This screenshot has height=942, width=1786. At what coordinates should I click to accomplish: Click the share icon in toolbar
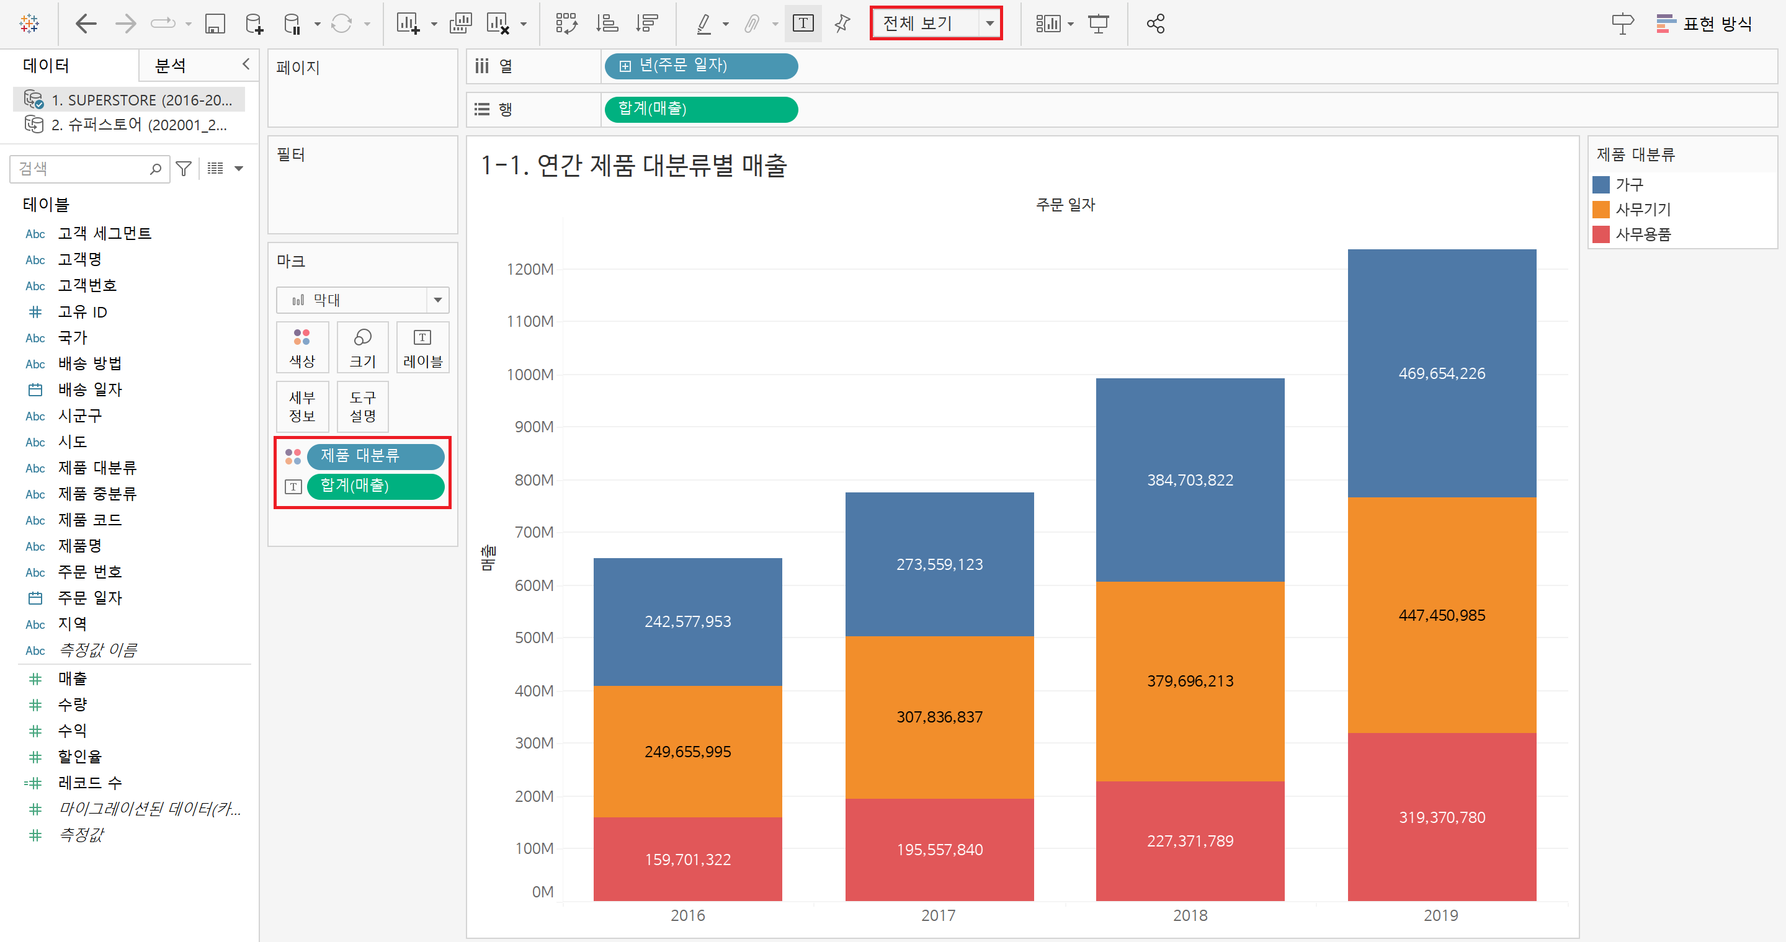pos(1155,24)
